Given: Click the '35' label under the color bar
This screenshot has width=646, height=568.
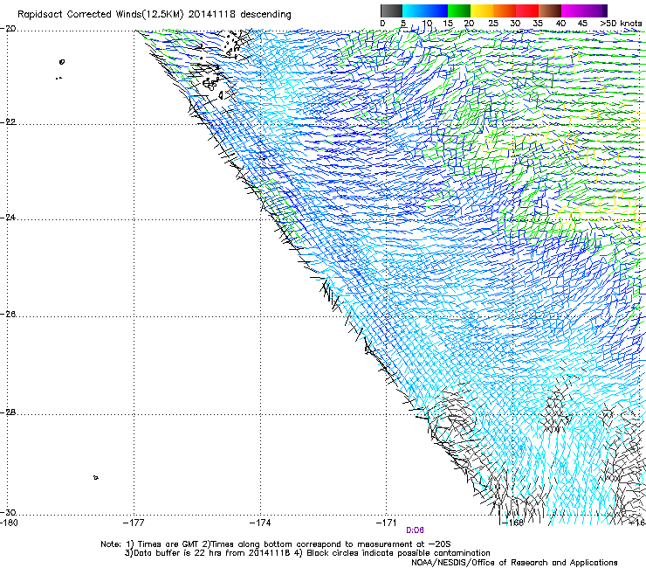Looking at the screenshot, I should 538,24.
